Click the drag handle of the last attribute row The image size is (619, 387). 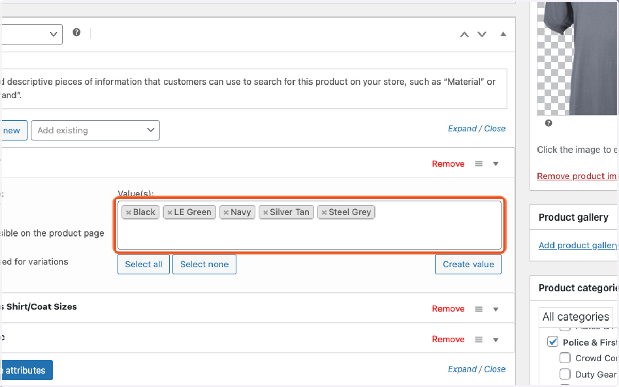[479, 339]
